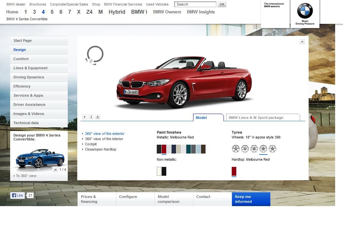The width and height of the screenshot is (343, 227).
Task: Select the first wheel style option
Action: pyautogui.click(x=236, y=149)
